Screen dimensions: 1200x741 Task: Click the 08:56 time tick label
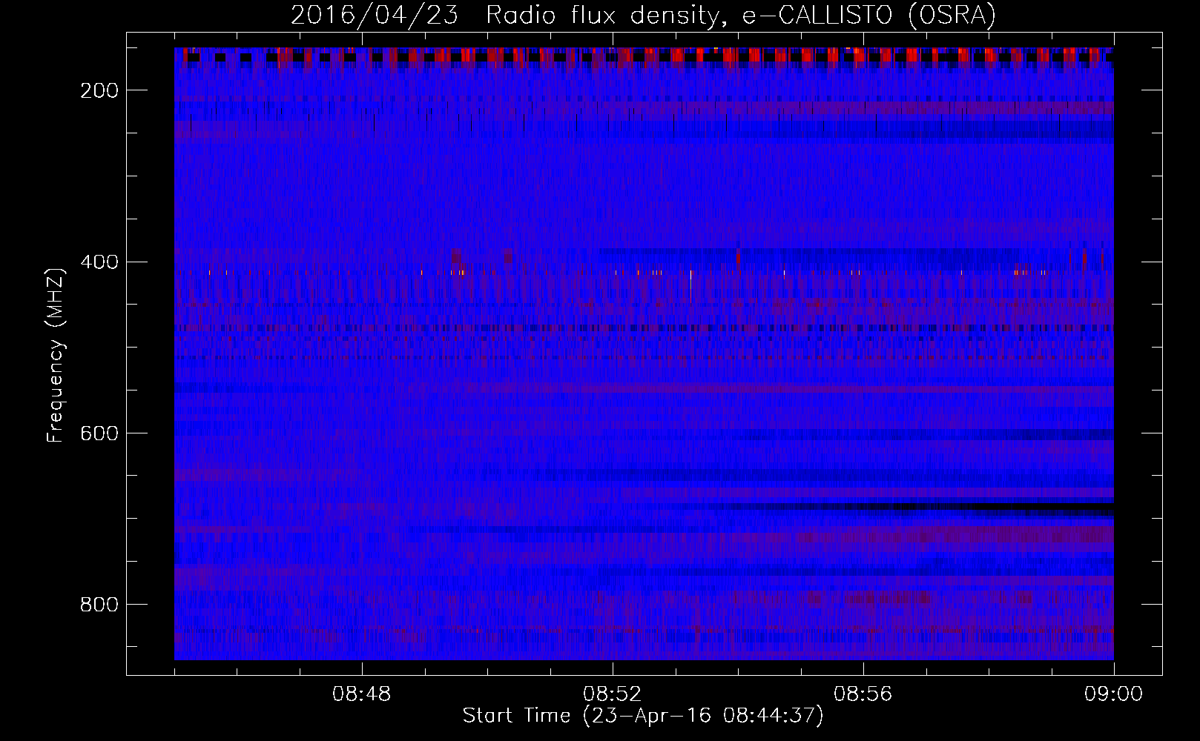(x=863, y=694)
